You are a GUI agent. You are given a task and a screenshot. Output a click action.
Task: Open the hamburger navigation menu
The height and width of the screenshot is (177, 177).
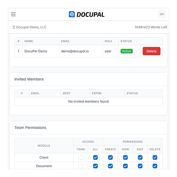(13, 14)
